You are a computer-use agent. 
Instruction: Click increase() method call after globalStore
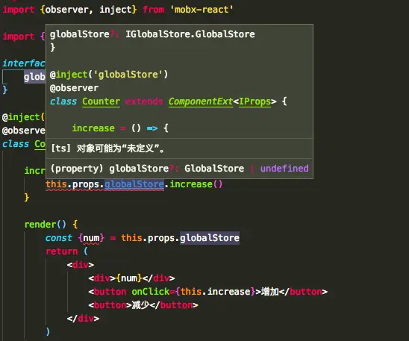pyautogui.click(x=196, y=184)
